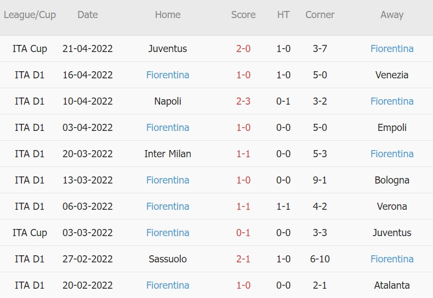Select the Atalanta away team name
The image size is (433, 298).
coord(392,285)
